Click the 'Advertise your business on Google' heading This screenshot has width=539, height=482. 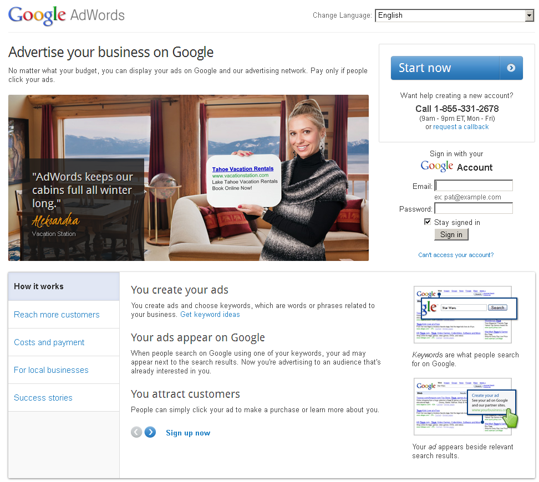pyautogui.click(x=111, y=53)
